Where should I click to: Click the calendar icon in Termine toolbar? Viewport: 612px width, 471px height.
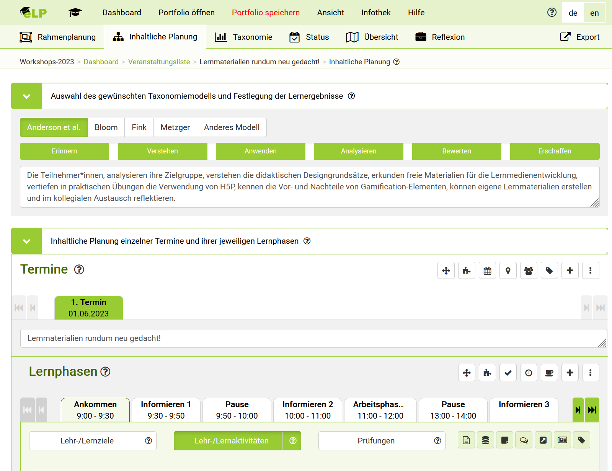point(487,271)
